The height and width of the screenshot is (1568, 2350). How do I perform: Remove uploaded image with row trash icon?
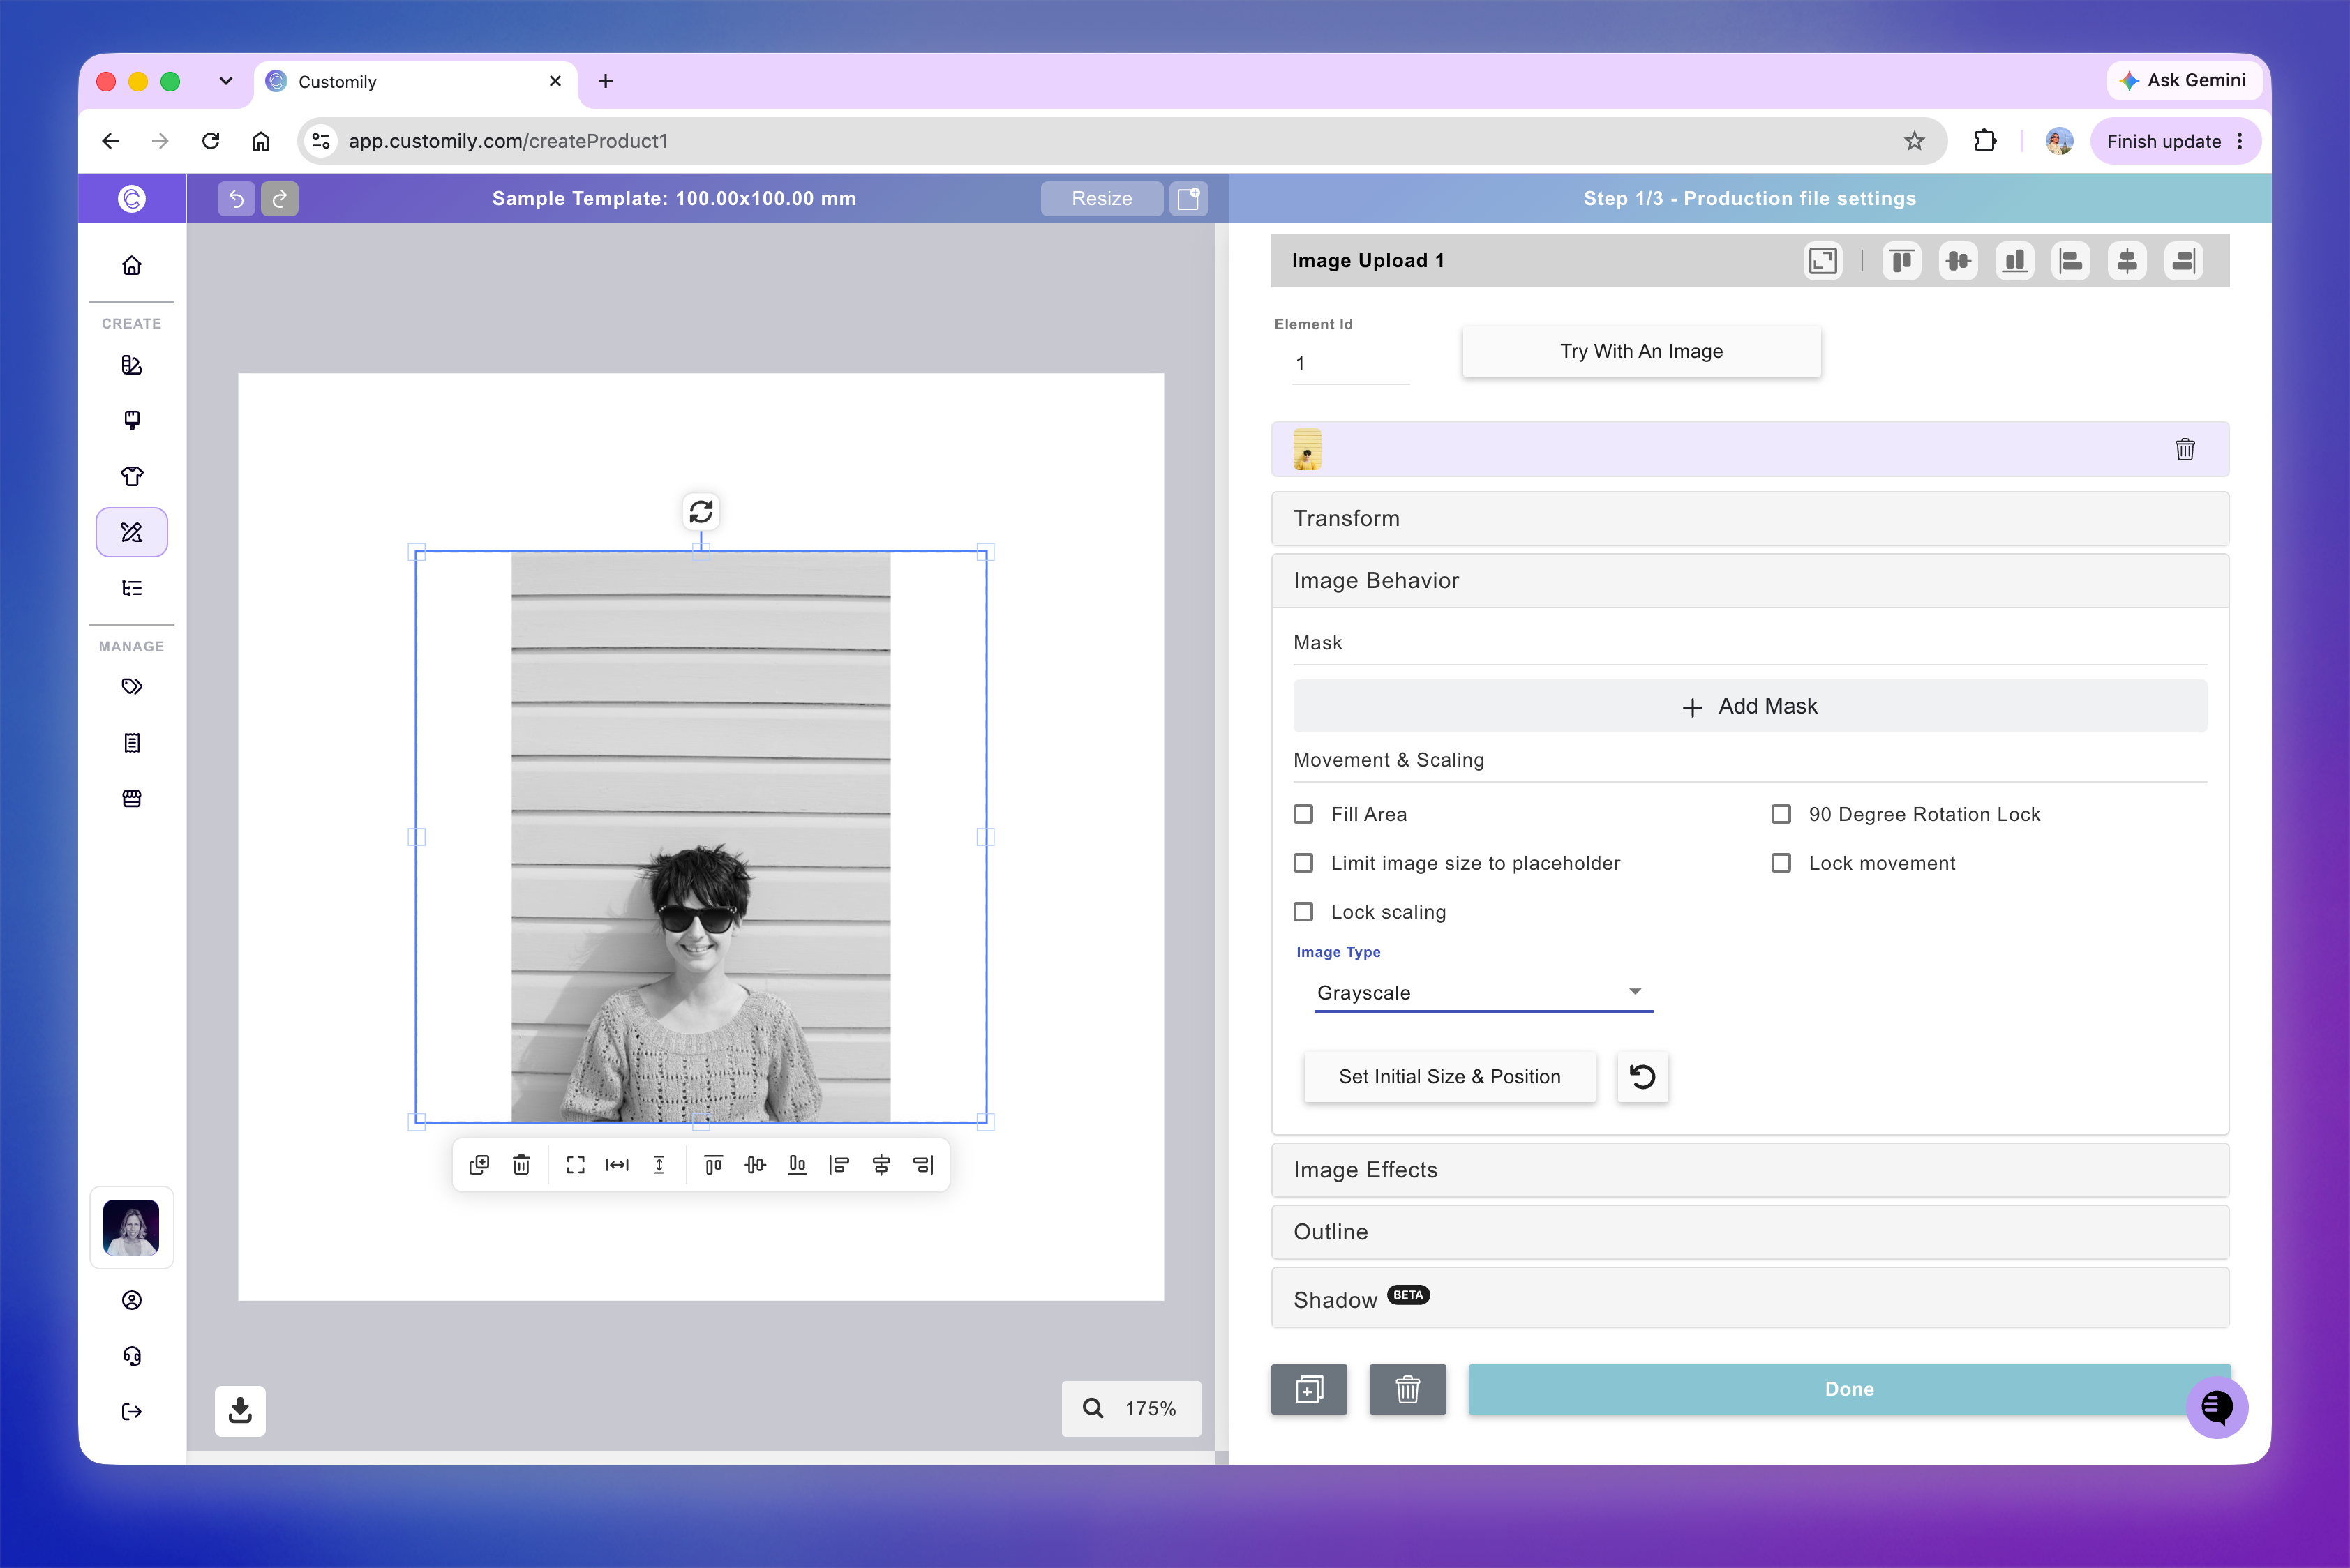[2185, 449]
